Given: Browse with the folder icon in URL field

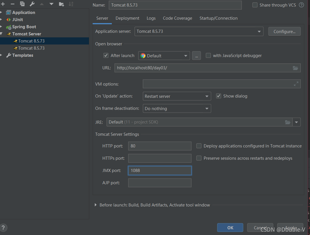Looking at the screenshot, I should pos(295,68).
